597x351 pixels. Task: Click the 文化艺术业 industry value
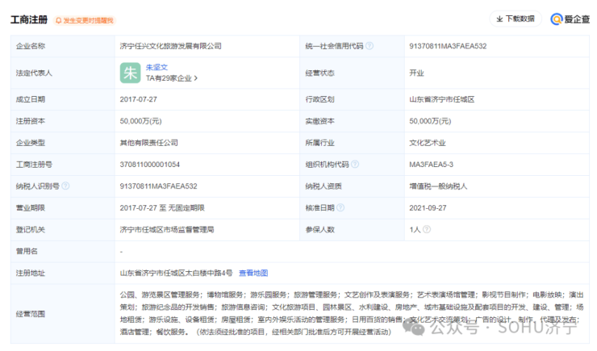(x=428, y=142)
